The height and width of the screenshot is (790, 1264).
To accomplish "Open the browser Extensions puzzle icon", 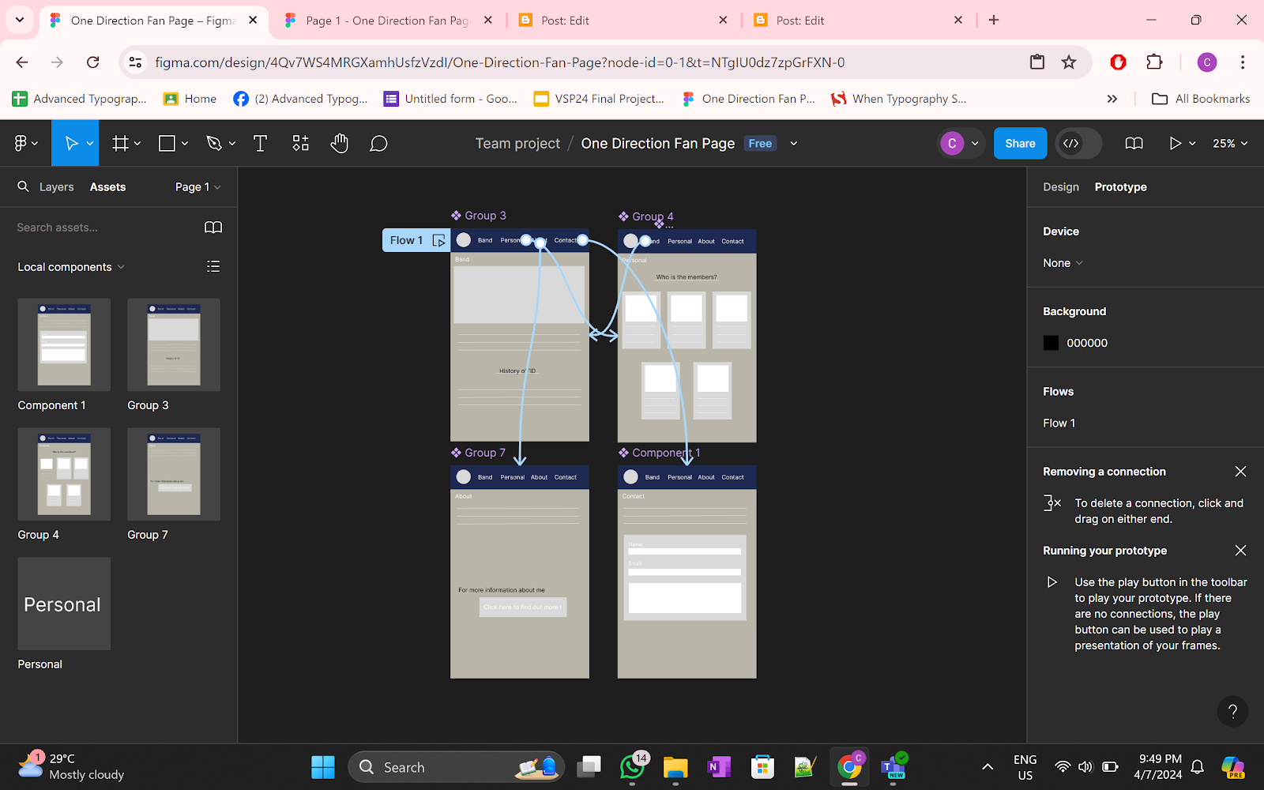I will 1154,62.
